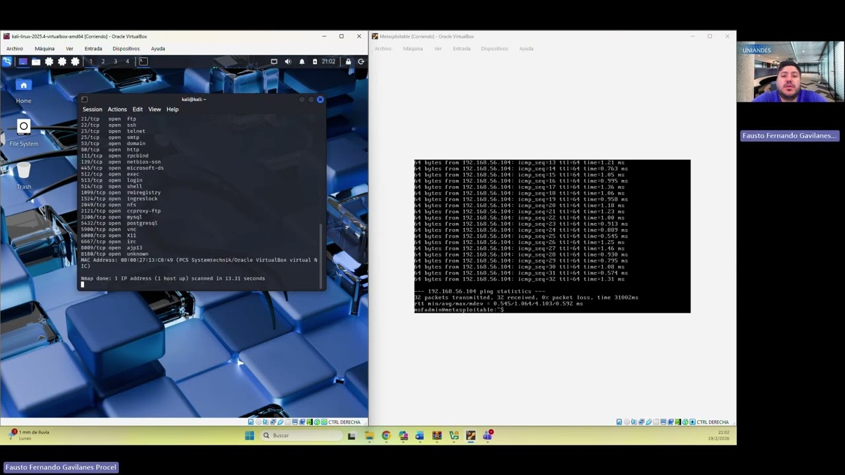Open Máquina menu in Kali VirtualBox window
845x475 pixels.
coord(44,49)
